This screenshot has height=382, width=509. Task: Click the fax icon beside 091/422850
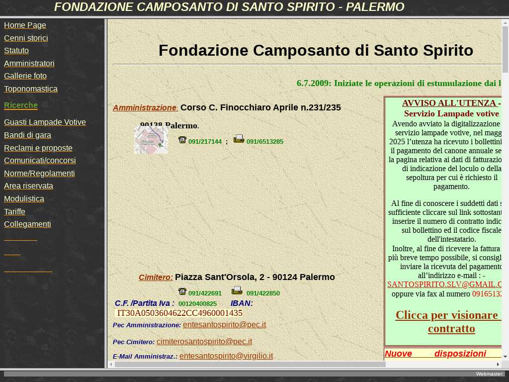[x=237, y=290]
